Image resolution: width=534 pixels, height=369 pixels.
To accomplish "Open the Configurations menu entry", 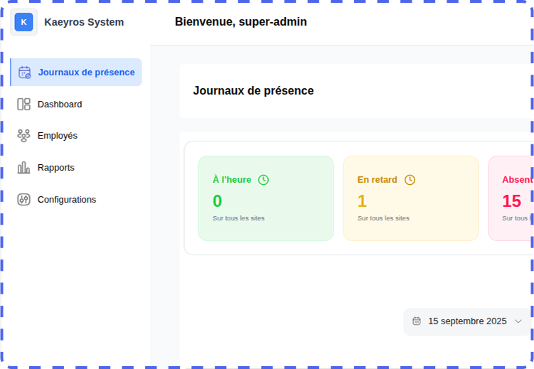I will click(x=67, y=200).
